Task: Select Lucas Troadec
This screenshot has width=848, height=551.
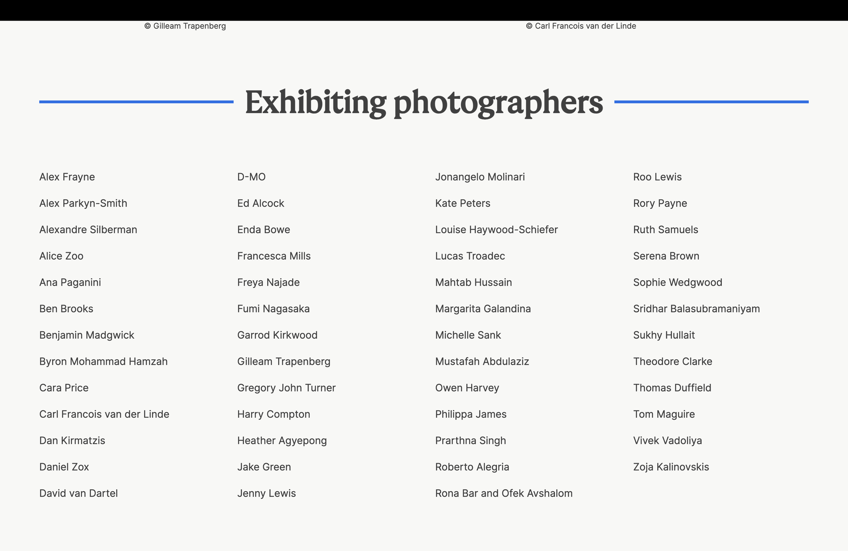Action: (470, 256)
